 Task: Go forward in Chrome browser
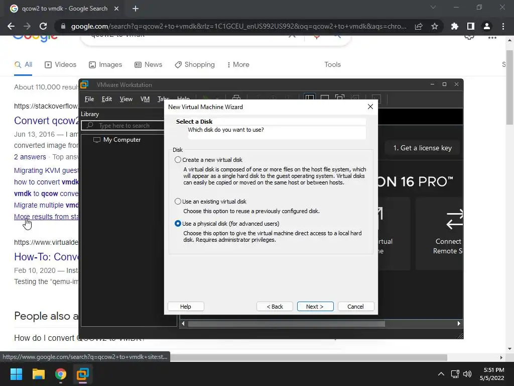[x=27, y=26]
